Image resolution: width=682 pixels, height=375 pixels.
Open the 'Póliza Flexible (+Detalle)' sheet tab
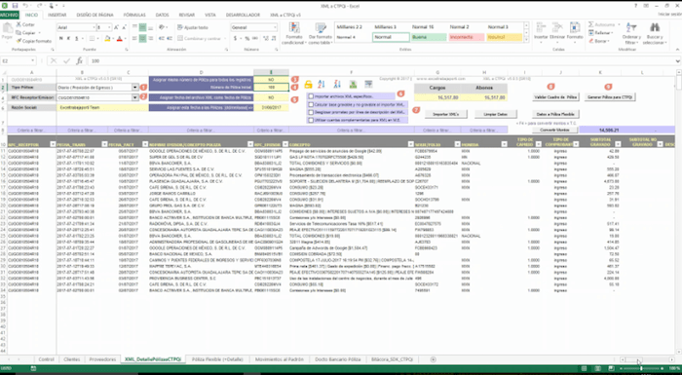pos(217,359)
